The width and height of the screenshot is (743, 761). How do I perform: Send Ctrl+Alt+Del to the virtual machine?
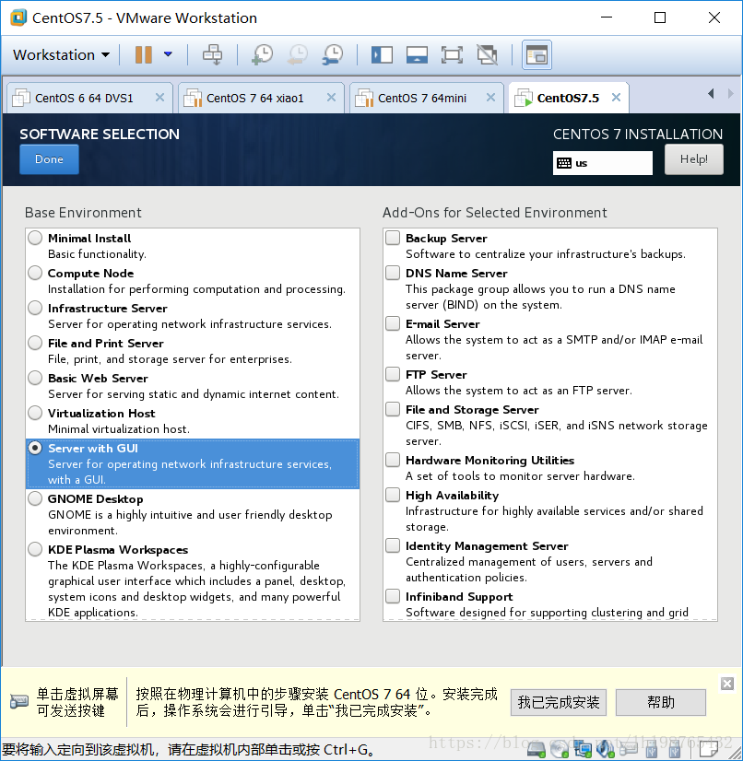tap(212, 55)
